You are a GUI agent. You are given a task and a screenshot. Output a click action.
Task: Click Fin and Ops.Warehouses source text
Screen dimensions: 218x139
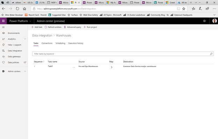(x=88, y=66)
